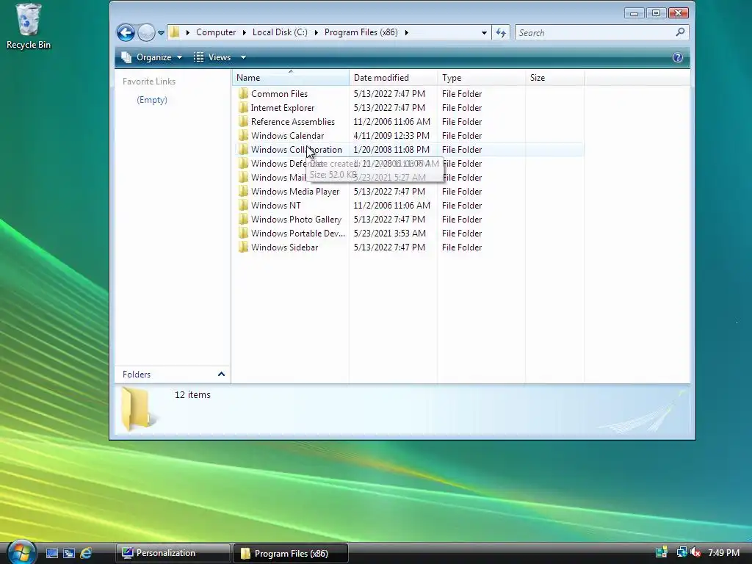Click the search magnifier icon
The image size is (752, 564).
click(x=680, y=32)
